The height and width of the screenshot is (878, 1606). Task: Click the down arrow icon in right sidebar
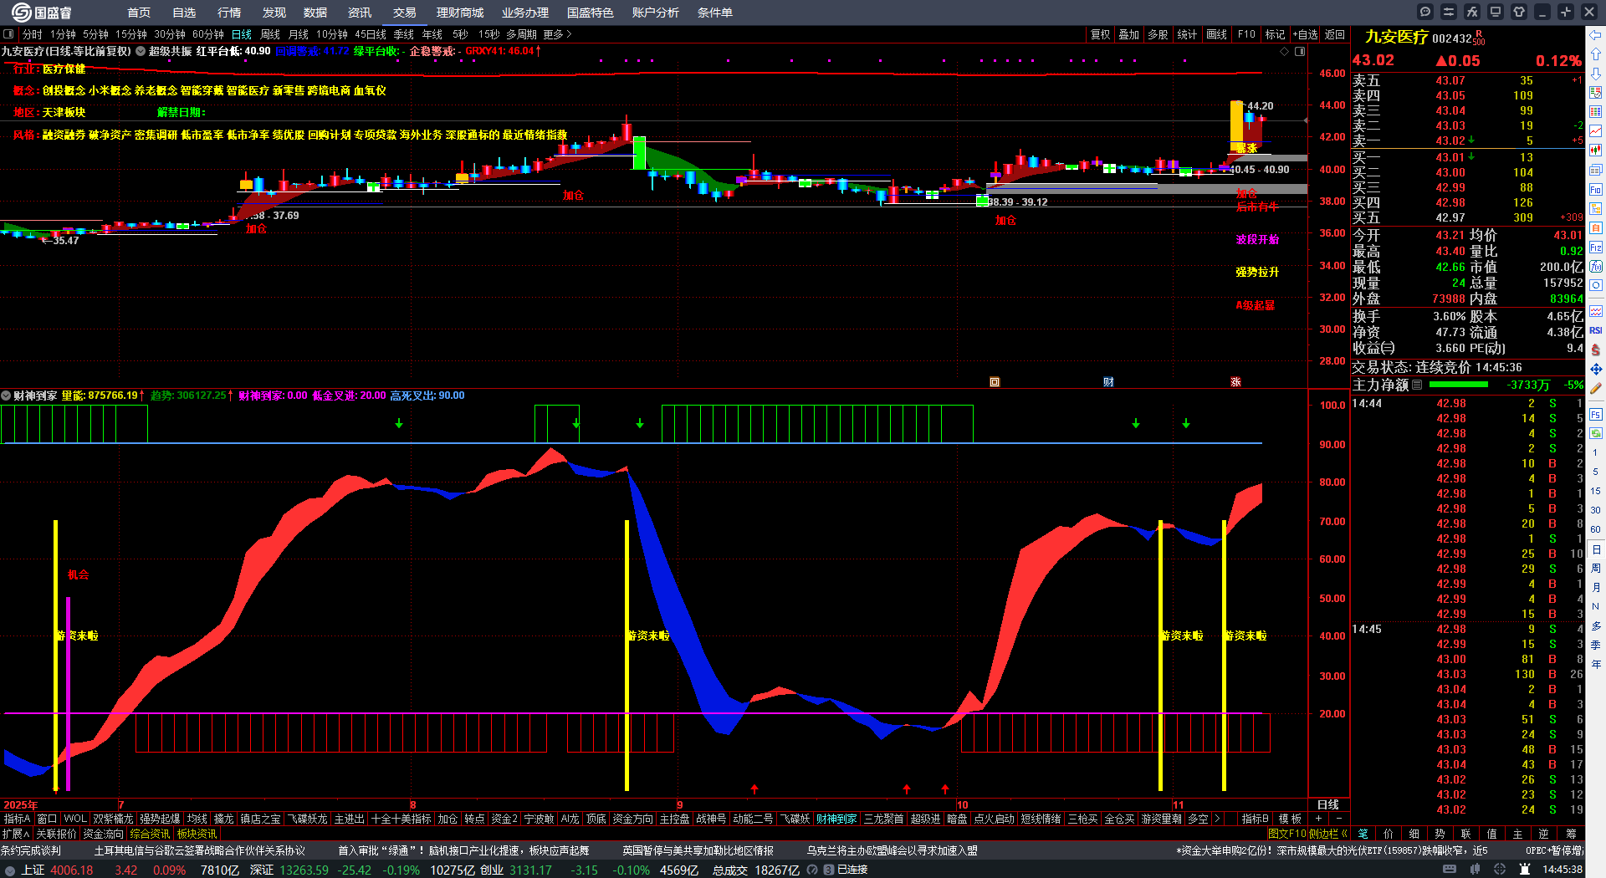click(1596, 73)
